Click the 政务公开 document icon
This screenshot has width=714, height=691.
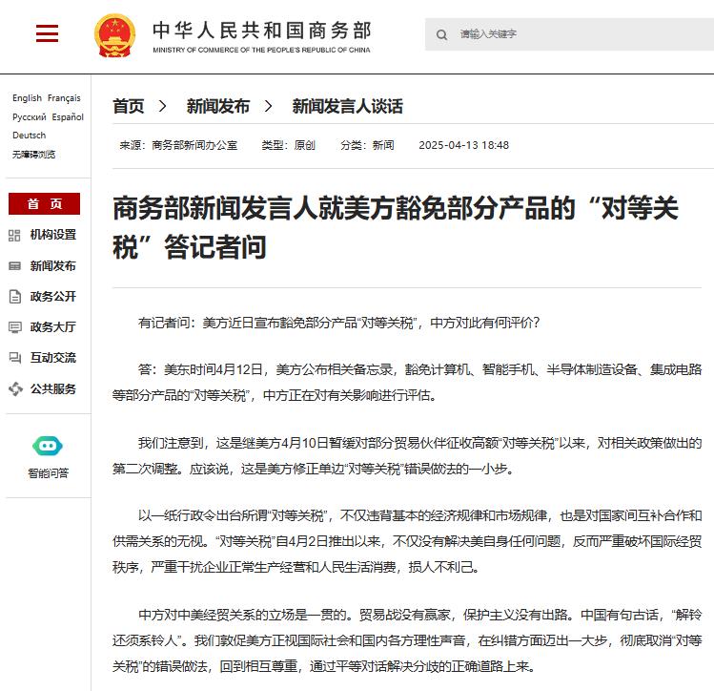[14, 296]
